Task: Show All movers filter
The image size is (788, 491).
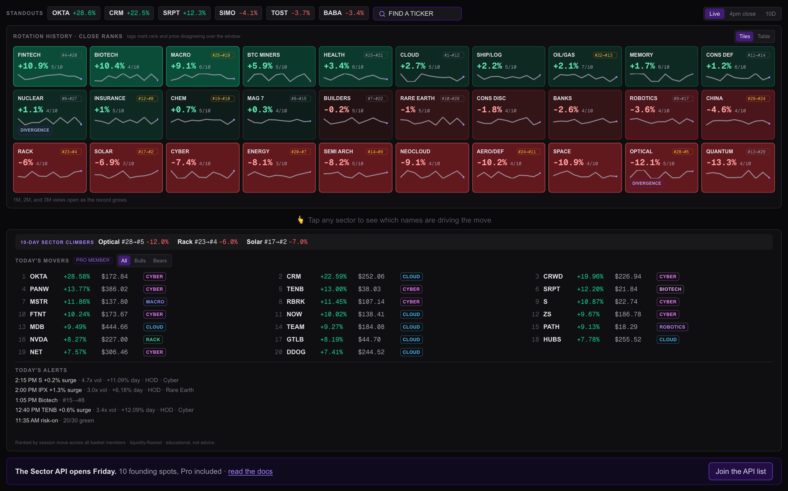Action: 124,261
